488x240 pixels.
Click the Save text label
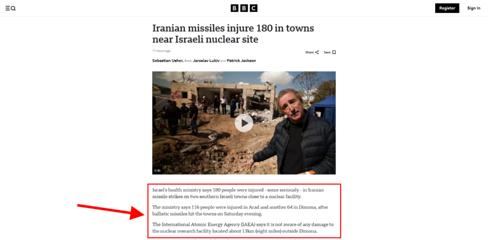(327, 52)
